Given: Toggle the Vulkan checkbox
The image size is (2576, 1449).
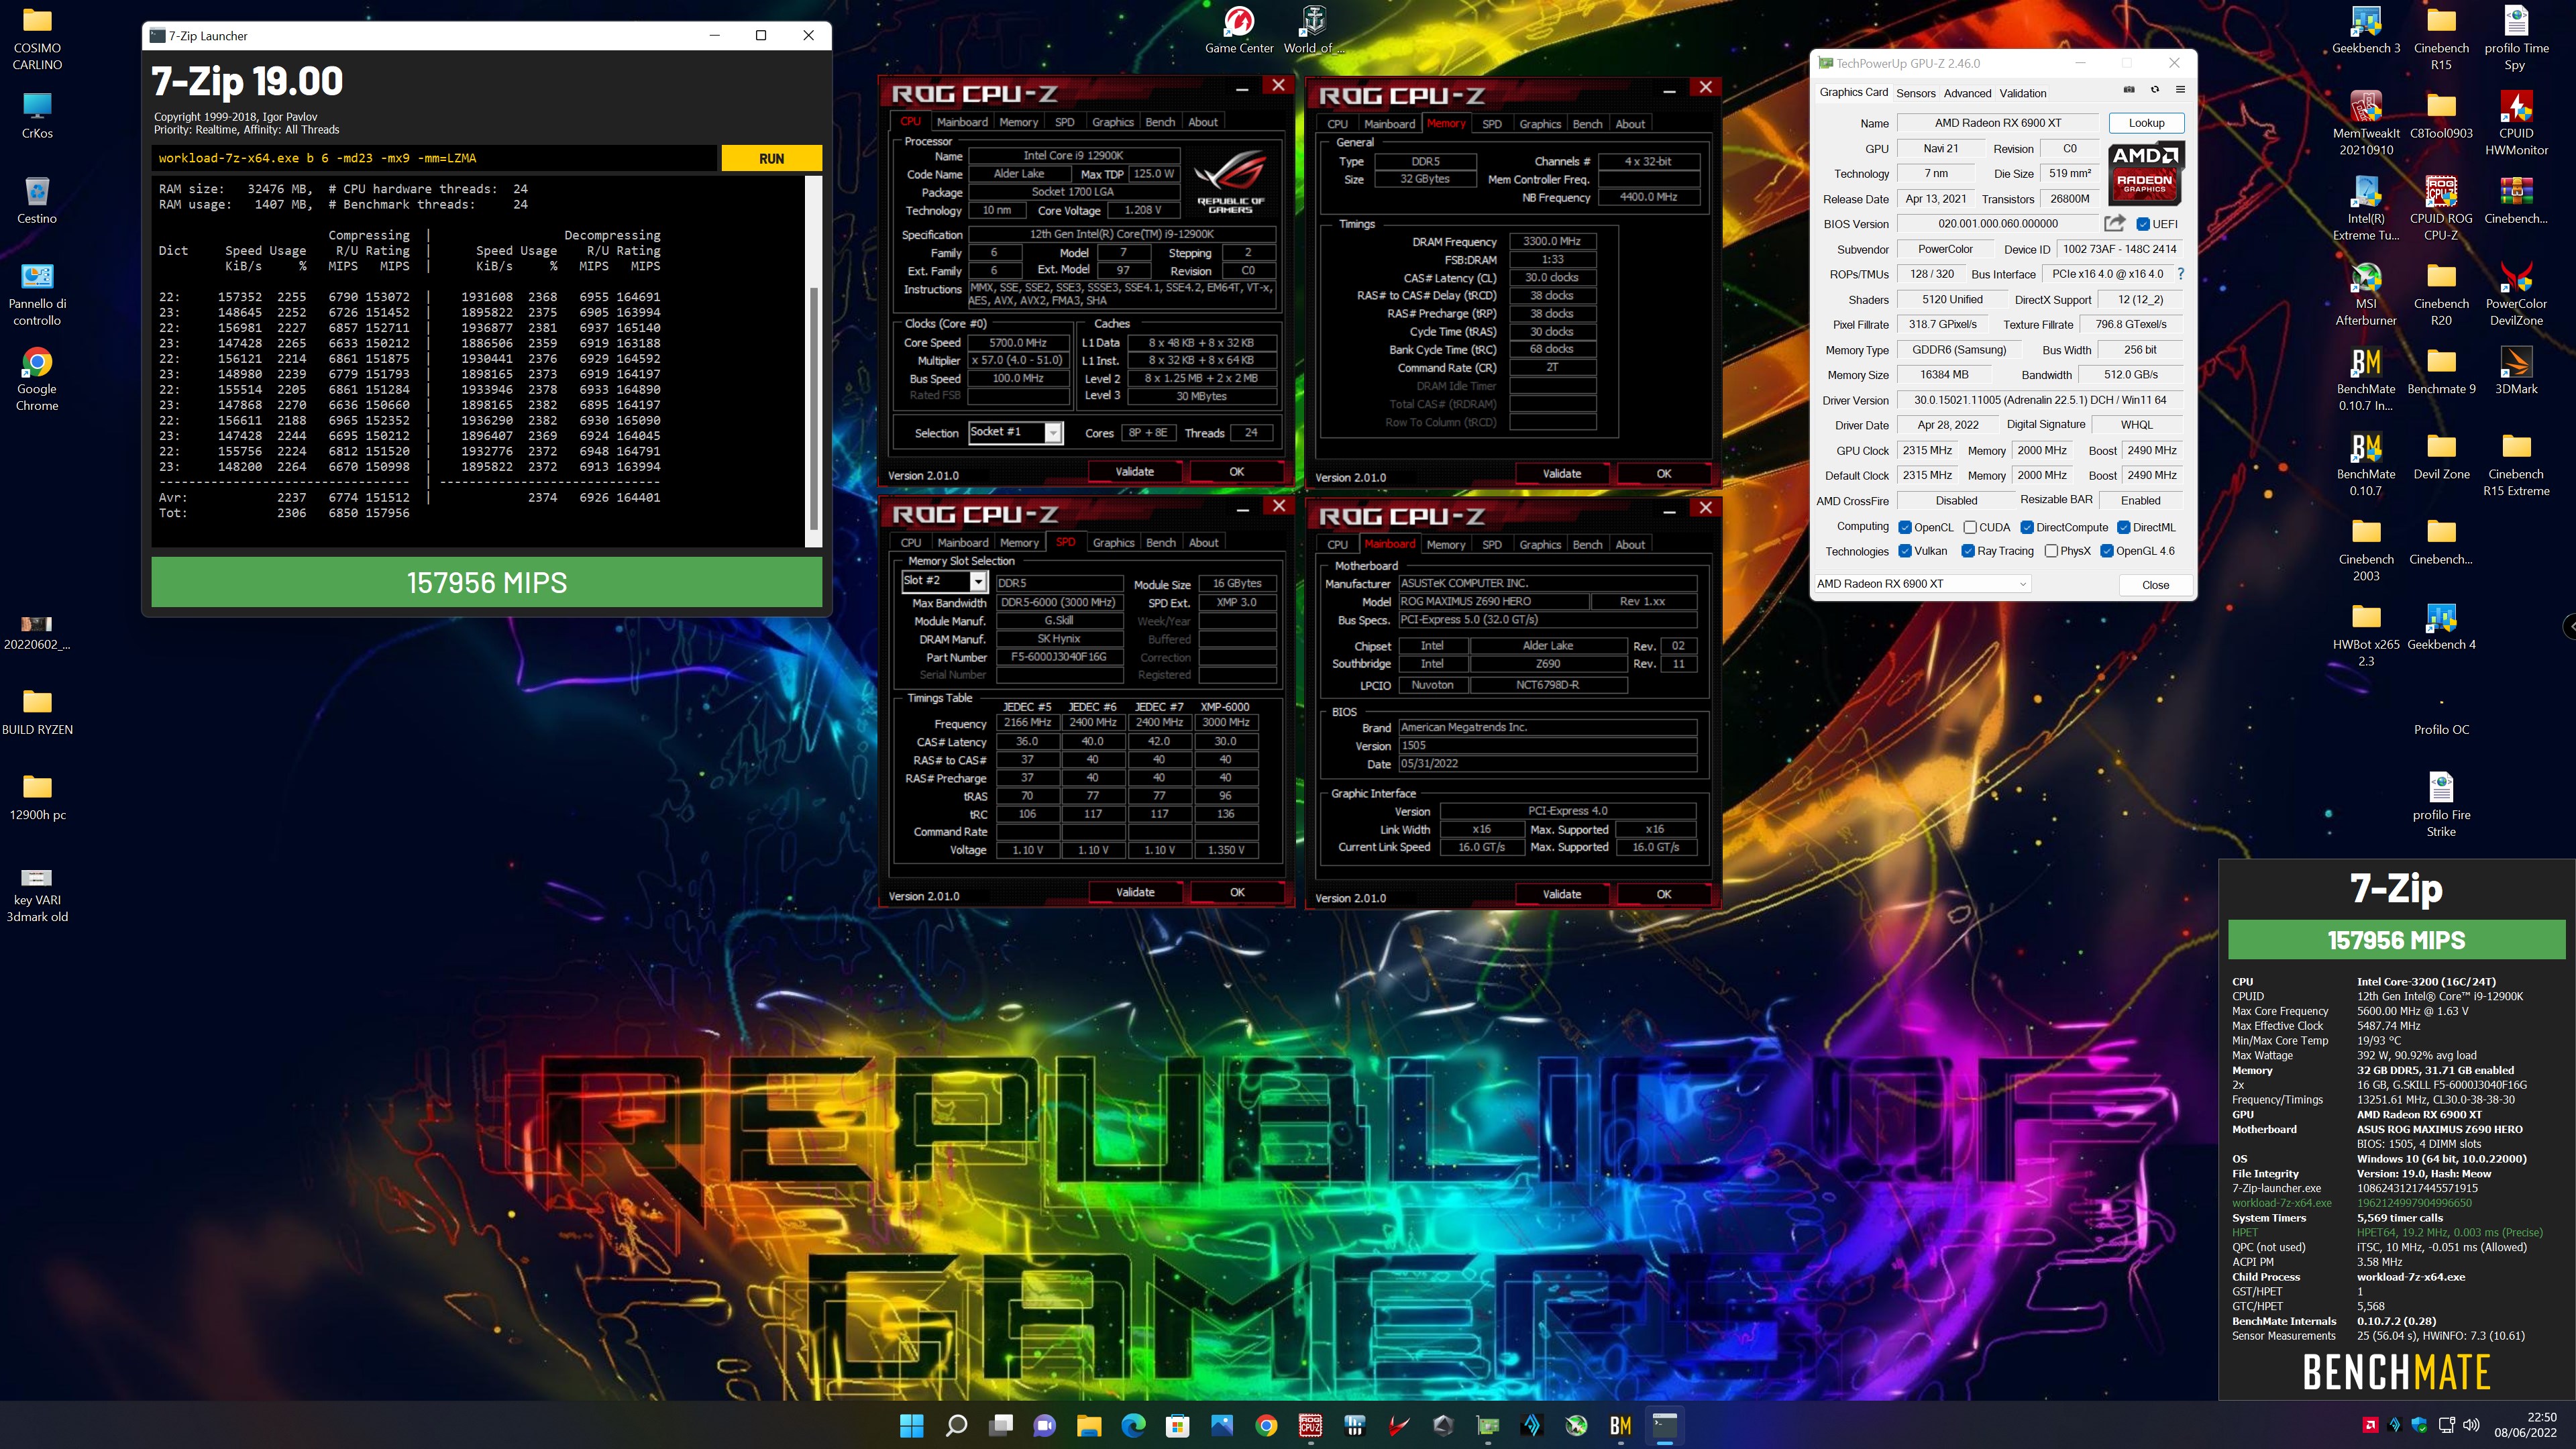Looking at the screenshot, I should tap(1905, 551).
